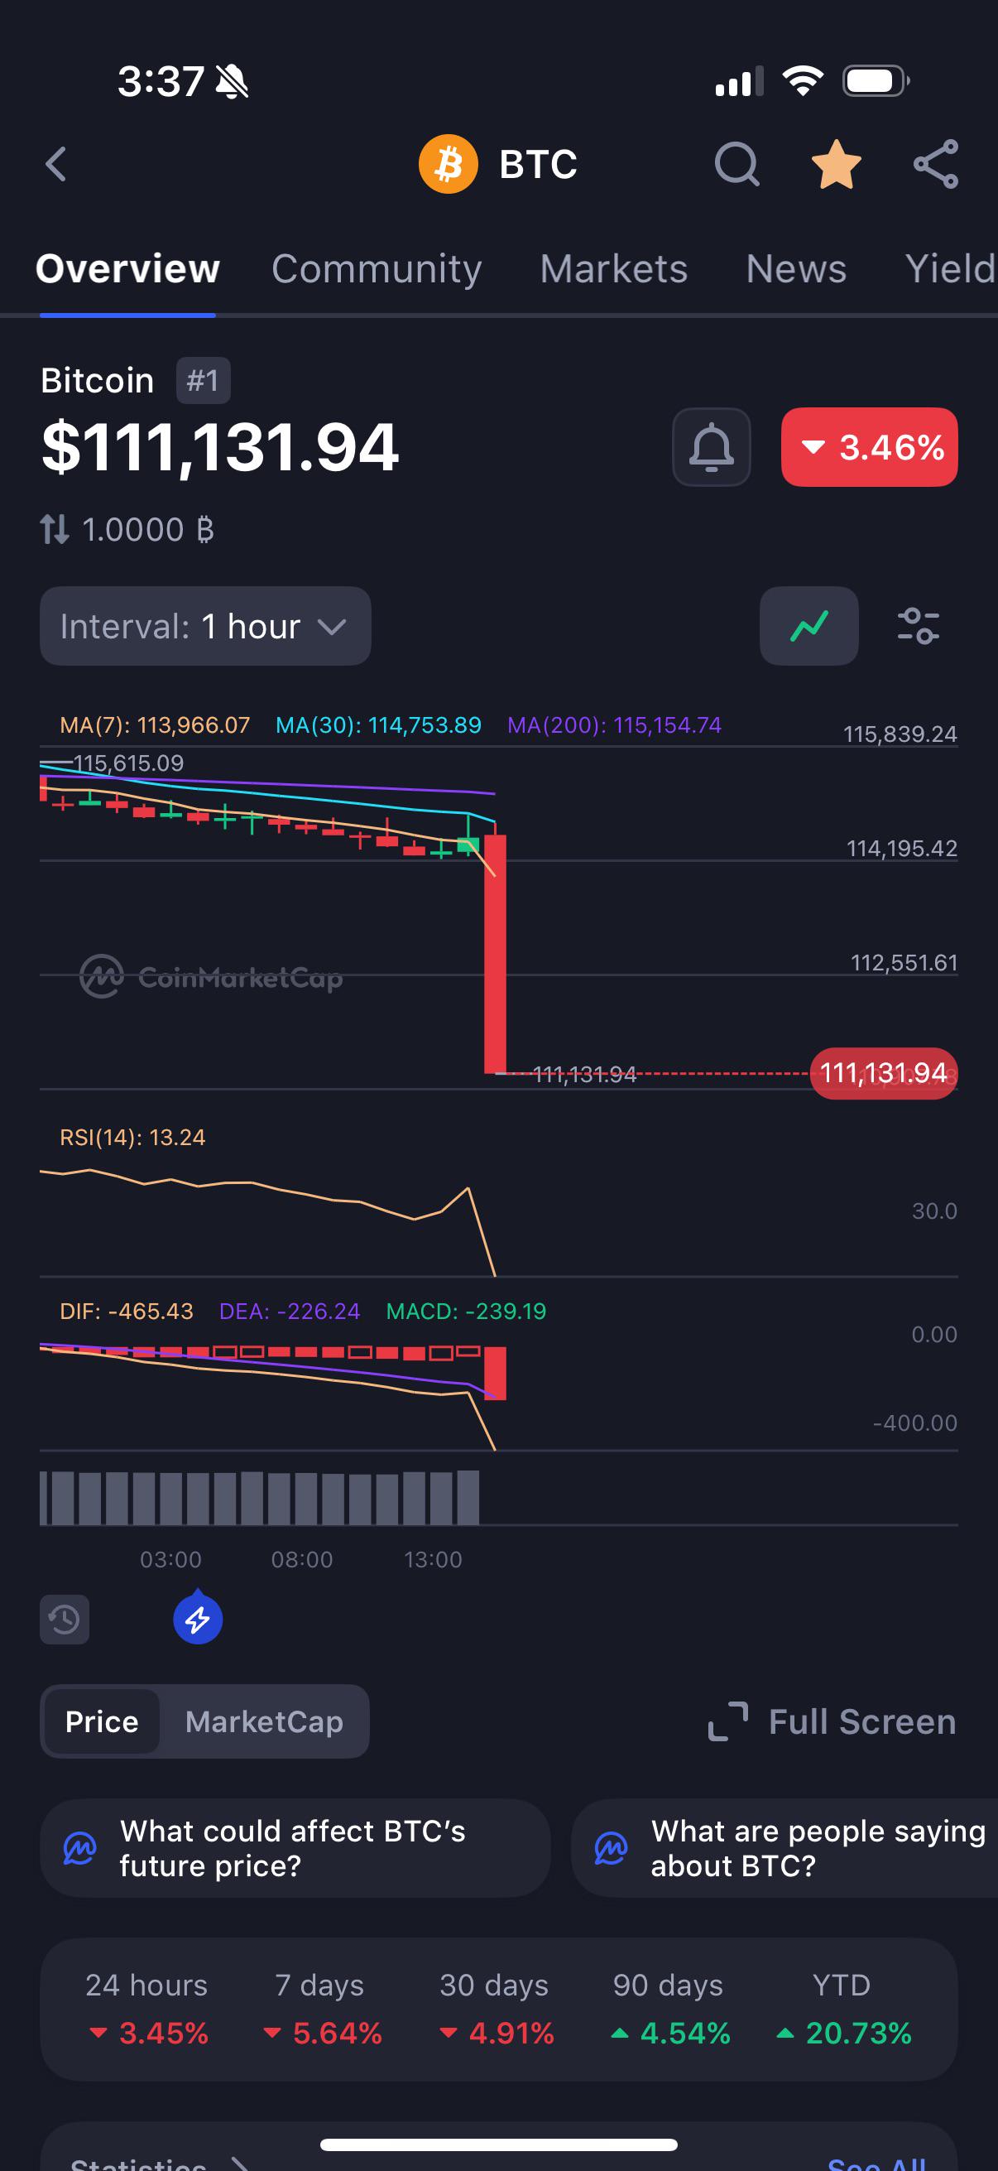Tap the back arrow icon

coord(55,163)
